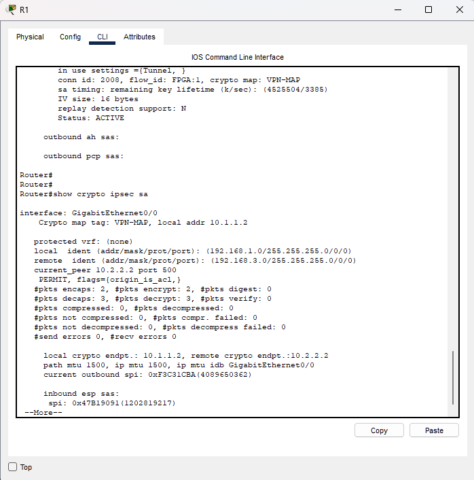Click 'interface: GigabitEthernet0/0' line
Screen dimensions: 474x480
(x=88, y=213)
